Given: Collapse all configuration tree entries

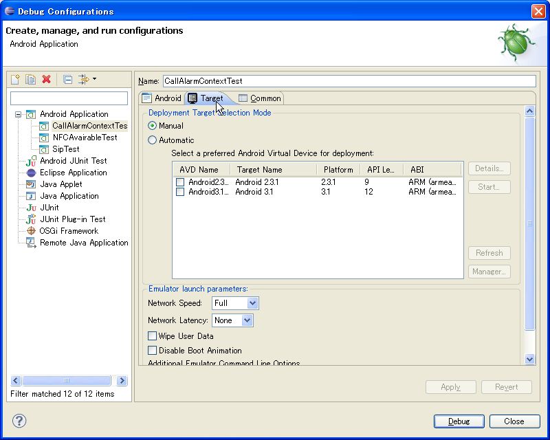Looking at the screenshot, I should coord(67,78).
